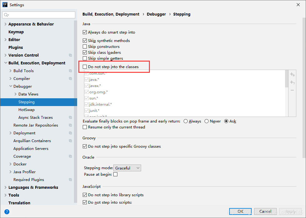The height and width of the screenshot is (218, 306).
Task: Toggle Skip class loaders checkbox
Action: (x=85, y=53)
